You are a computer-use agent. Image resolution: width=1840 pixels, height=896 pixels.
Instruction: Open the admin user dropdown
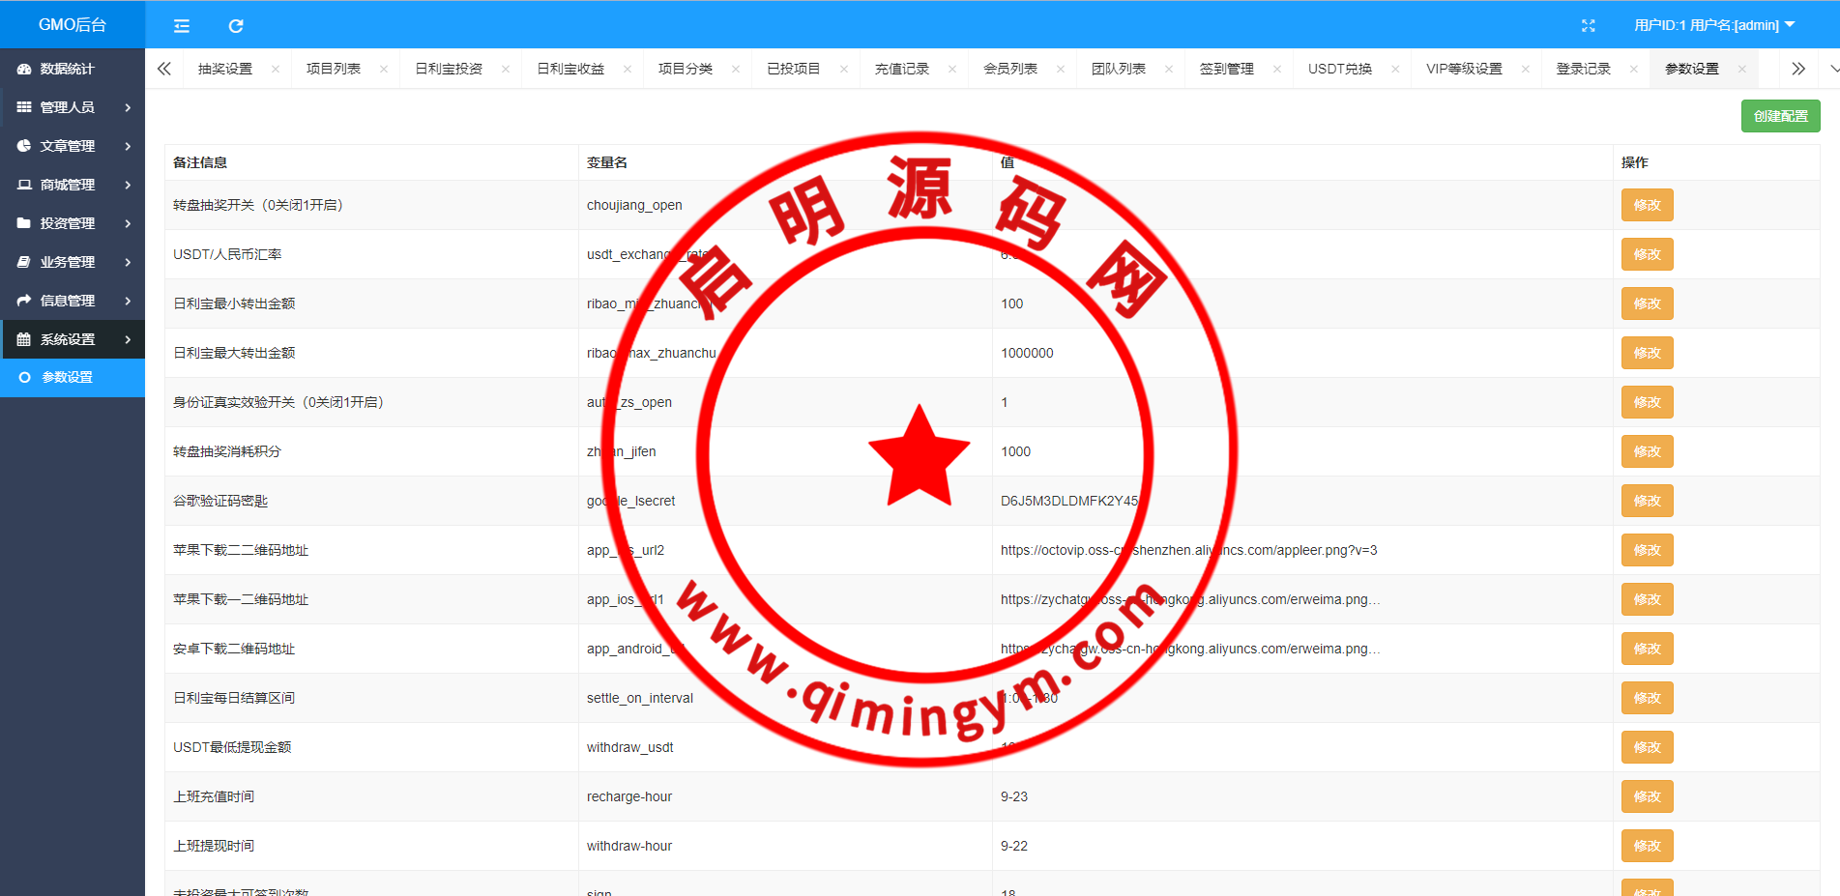point(1713,25)
